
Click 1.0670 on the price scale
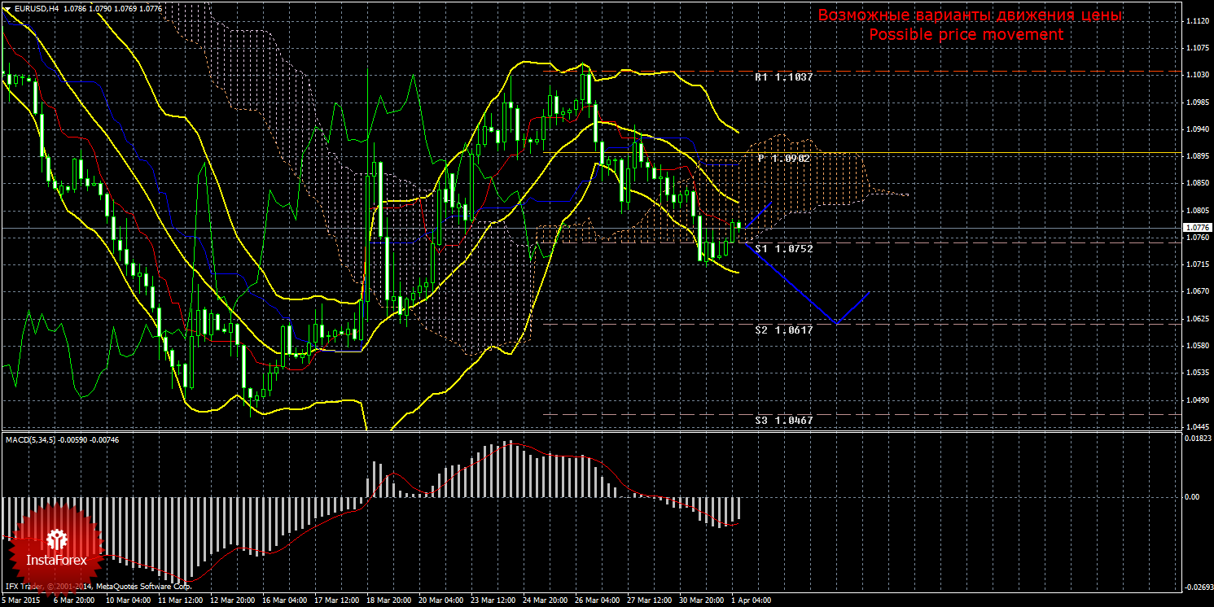(1197, 292)
